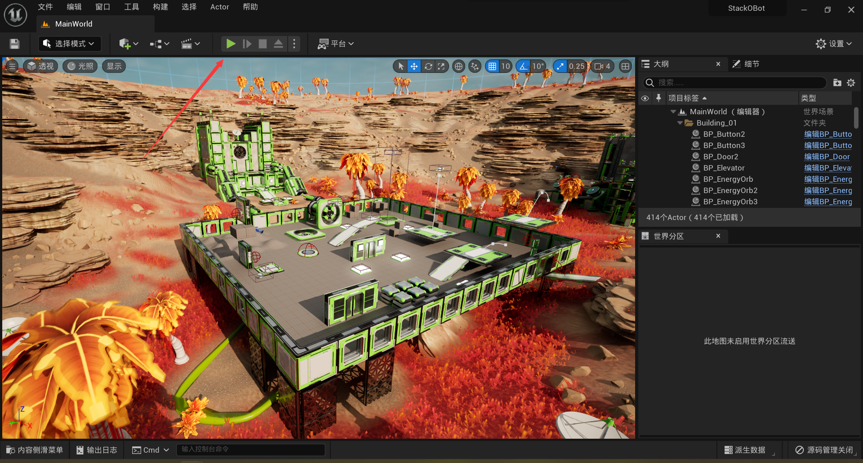Click the eject button in the play toolbar

[278, 44]
